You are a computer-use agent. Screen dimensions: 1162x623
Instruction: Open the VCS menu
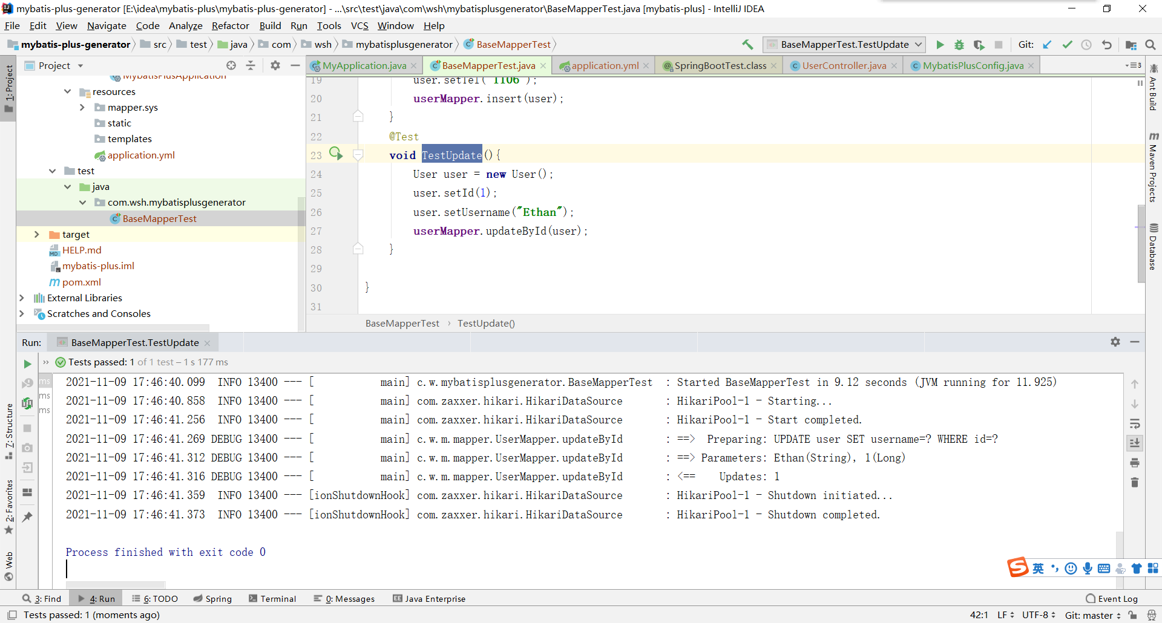359,25
